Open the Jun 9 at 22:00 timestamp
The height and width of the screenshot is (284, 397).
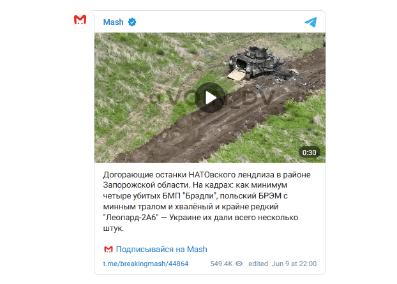click(x=294, y=264)
